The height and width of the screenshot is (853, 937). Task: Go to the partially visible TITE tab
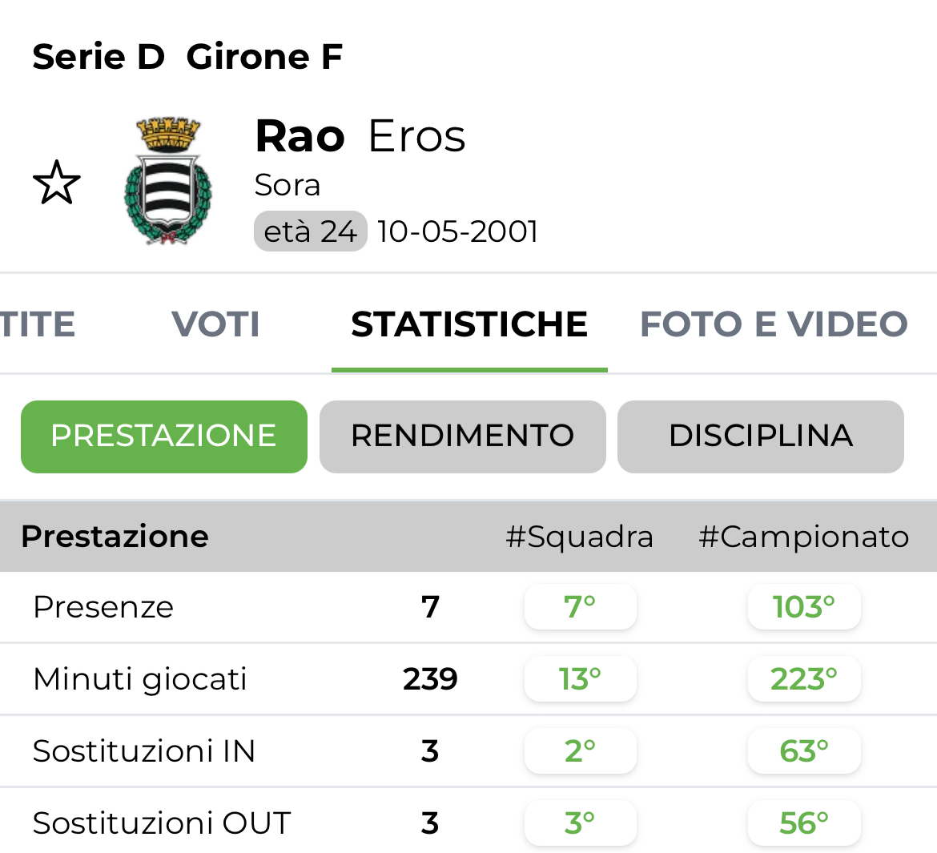pyautogui.click(x=37, y=324)
